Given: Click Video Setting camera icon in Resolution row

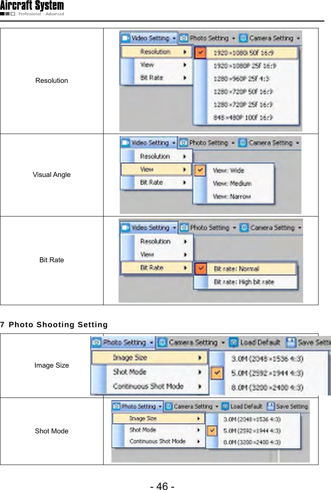Looking at the screenshot, I should 125,38.
